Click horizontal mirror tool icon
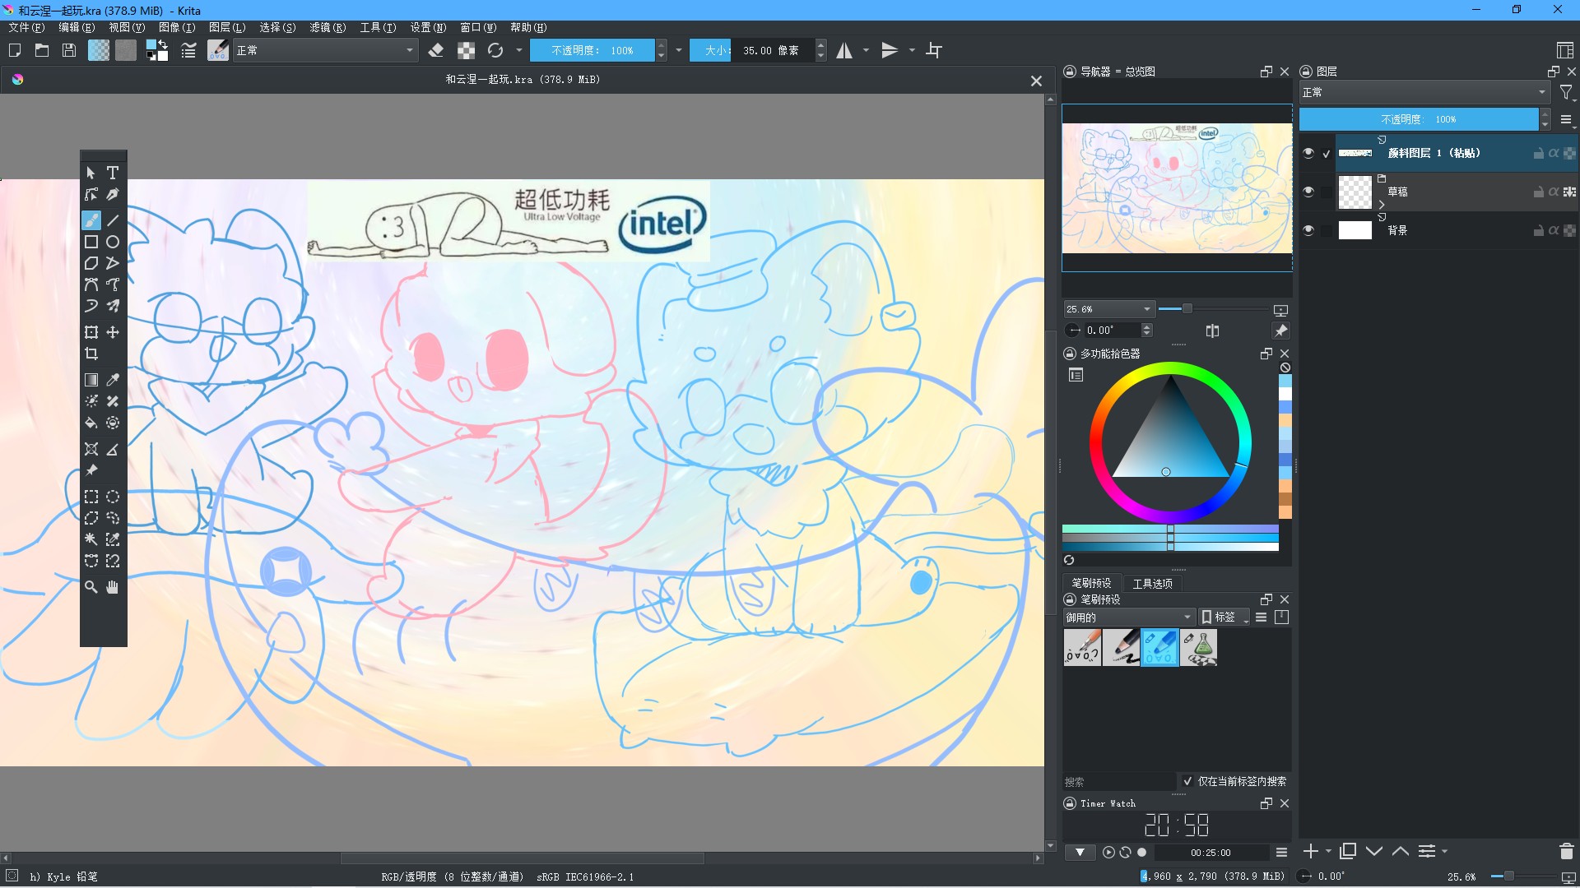 click(x=844, y=51)
